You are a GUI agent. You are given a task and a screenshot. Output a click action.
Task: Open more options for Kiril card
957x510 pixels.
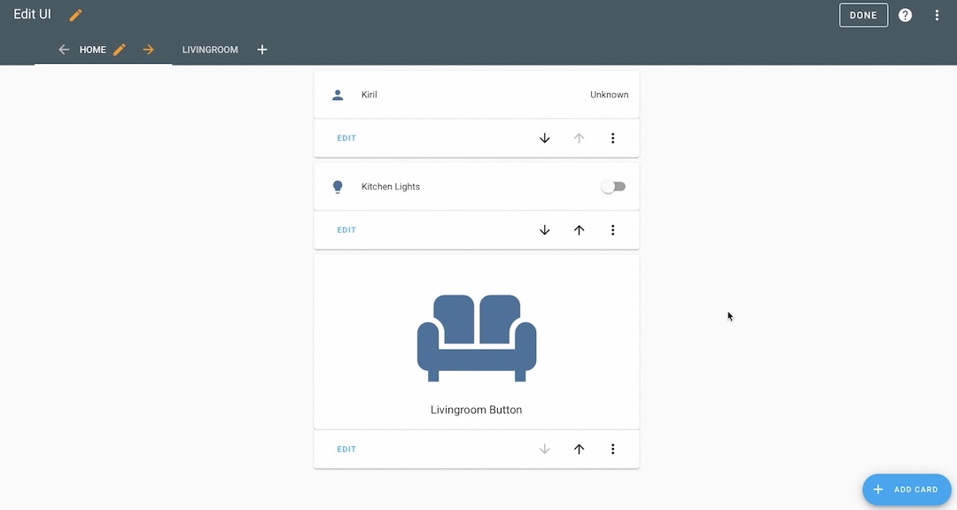tap(613, 138)
